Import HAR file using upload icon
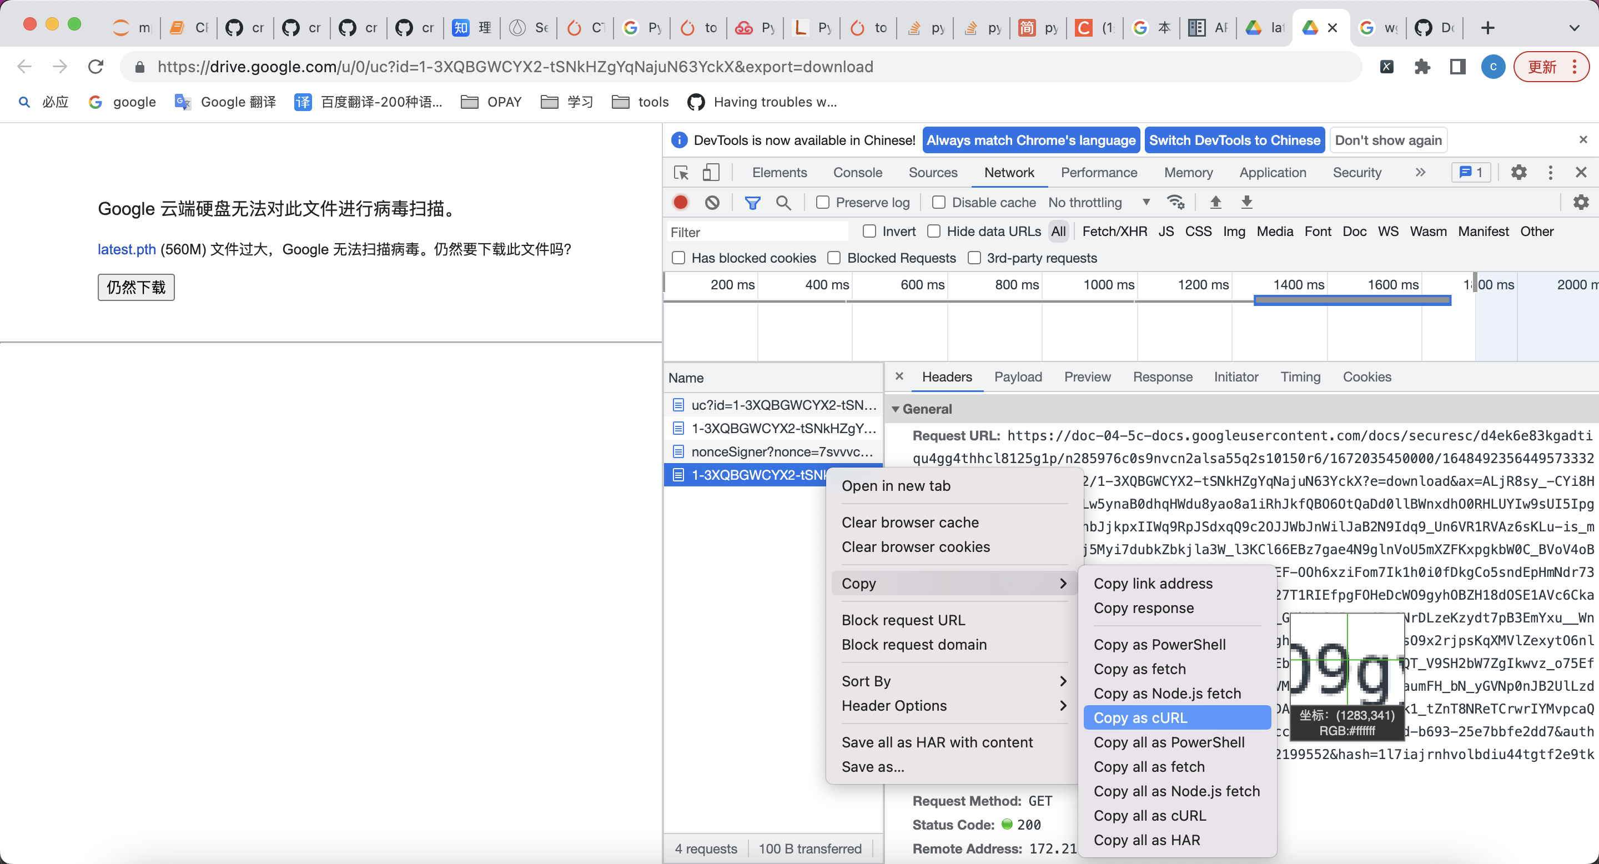Image resolution: width=1599 pixels, height=864 pixels. 1216,202
